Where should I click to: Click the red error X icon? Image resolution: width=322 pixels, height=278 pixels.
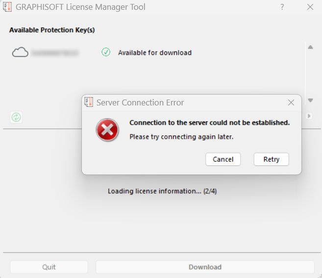[x=107, y=130]
